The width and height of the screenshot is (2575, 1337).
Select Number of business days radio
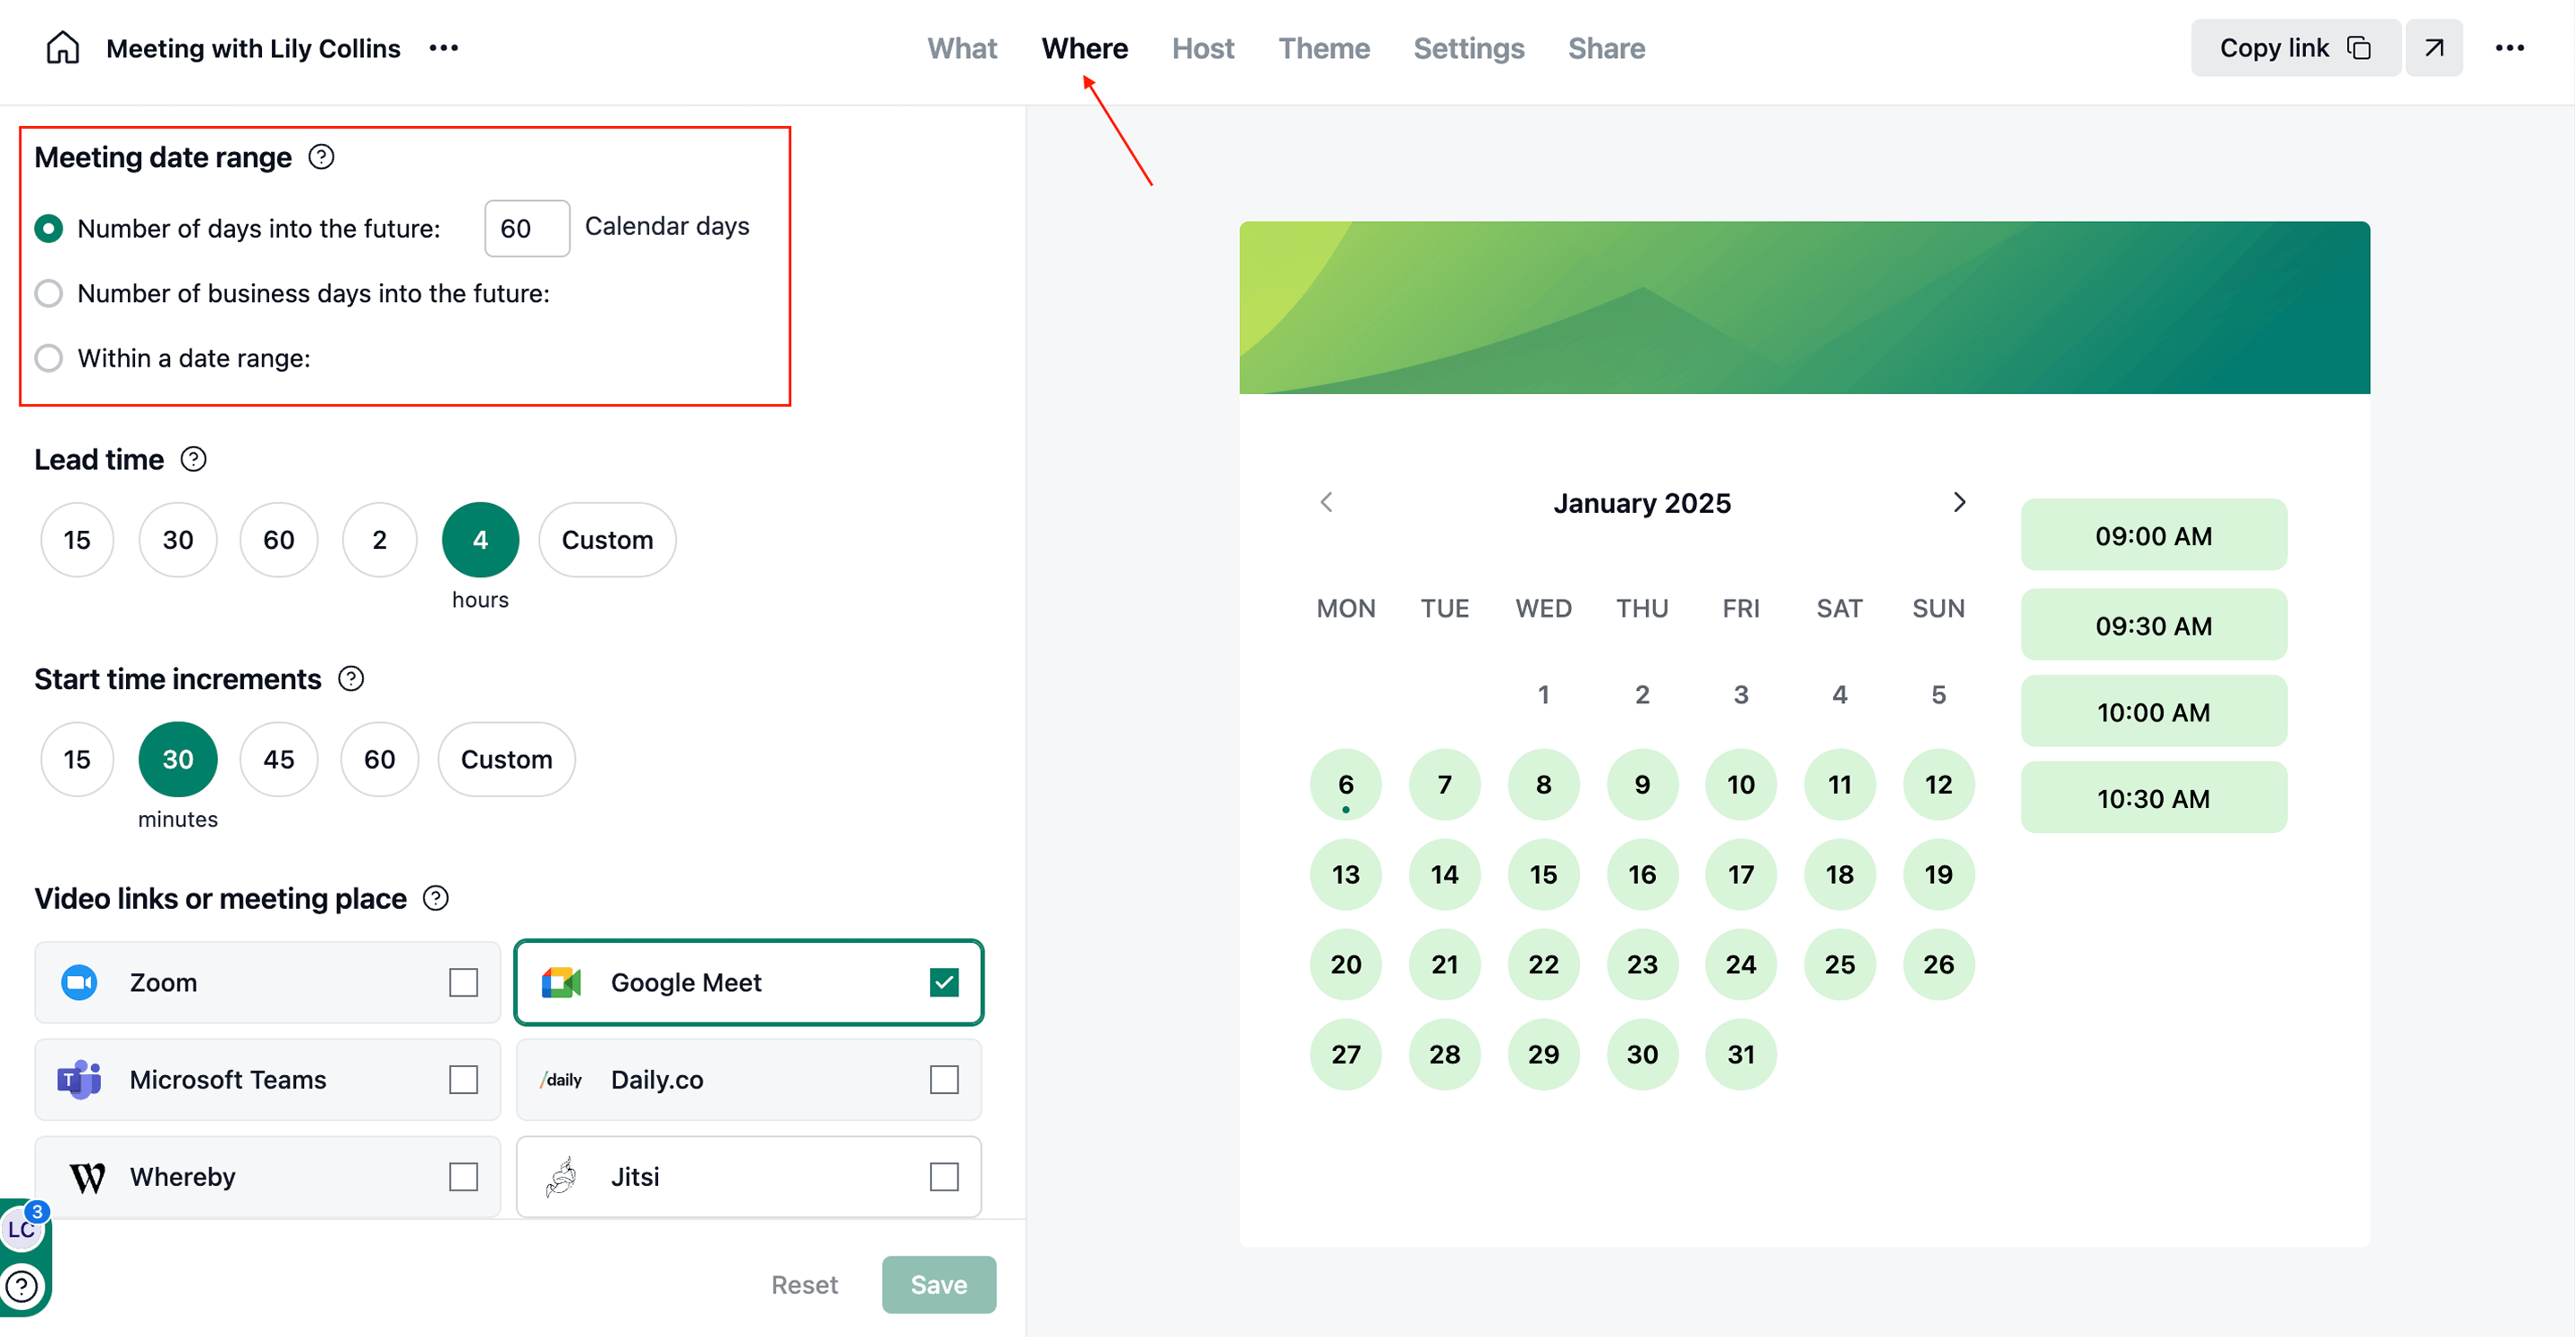[x=49, y=294]
